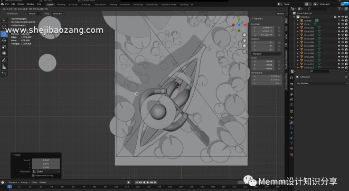Select the Measure tool
Image resolution: width=349 pixels, height=191 pixels.
click(x=4, y=67)
